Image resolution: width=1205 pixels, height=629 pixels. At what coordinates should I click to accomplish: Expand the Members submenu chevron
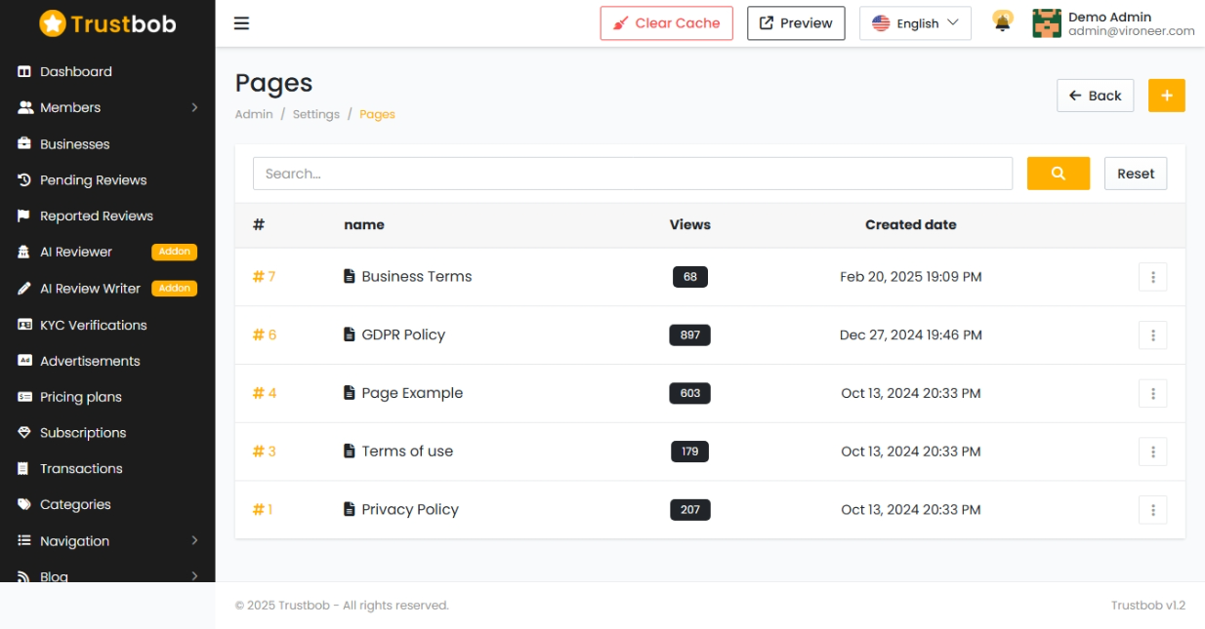click(194, 107)
